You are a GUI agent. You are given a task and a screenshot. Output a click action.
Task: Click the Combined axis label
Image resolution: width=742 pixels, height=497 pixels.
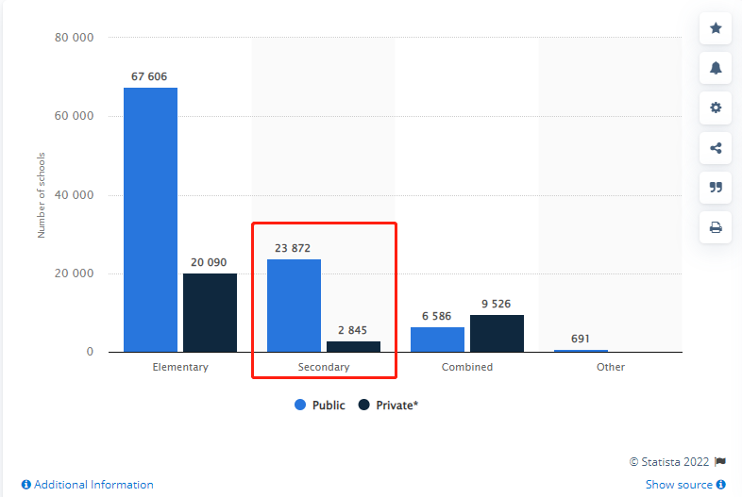click(x=467, y=367)
